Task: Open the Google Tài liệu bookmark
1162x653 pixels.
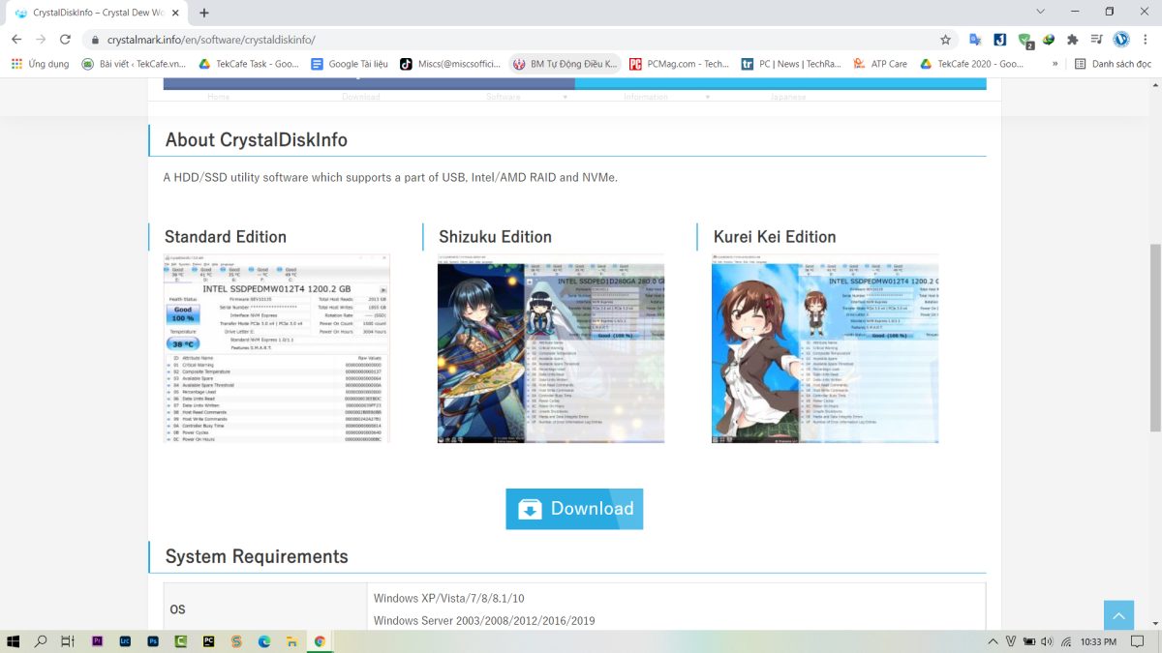Action: point(350,64)
